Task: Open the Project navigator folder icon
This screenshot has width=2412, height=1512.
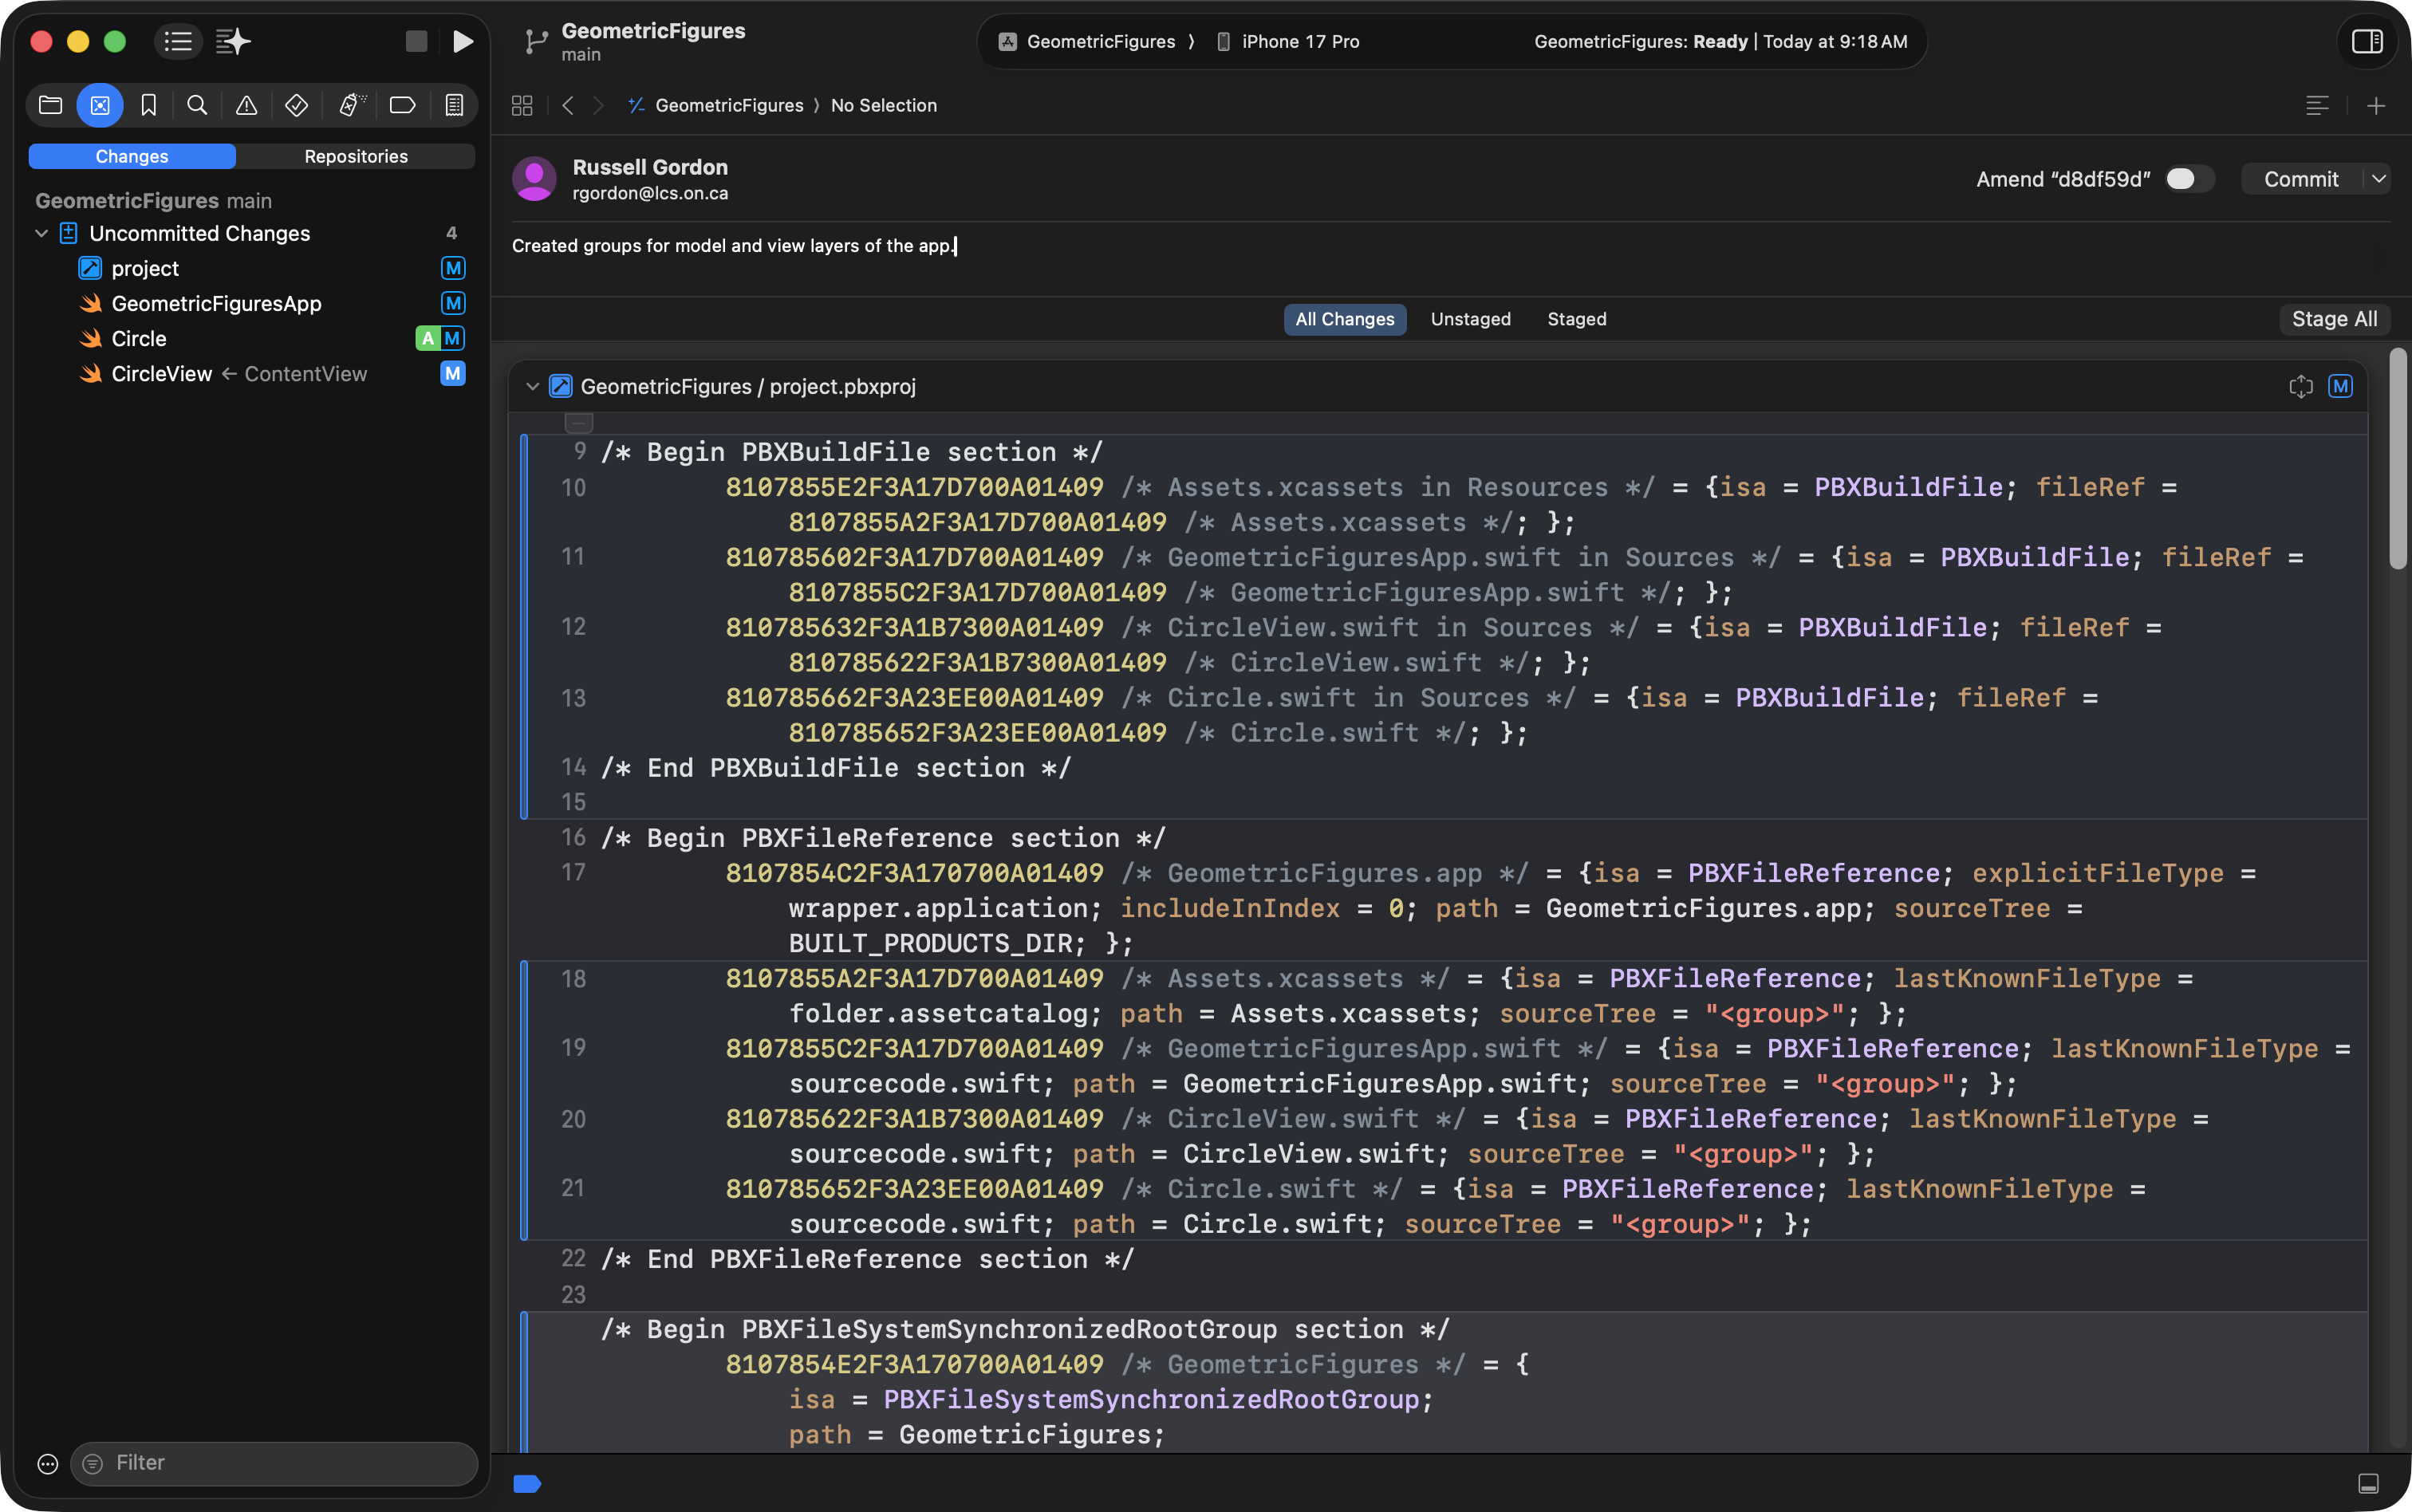Action: click(x=50, y=105)
